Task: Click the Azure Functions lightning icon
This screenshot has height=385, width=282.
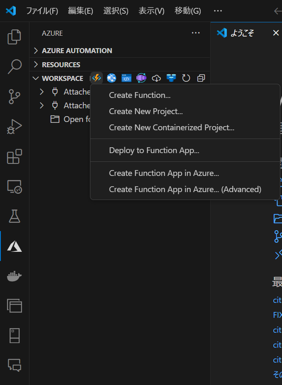Action: click(97, 78)
